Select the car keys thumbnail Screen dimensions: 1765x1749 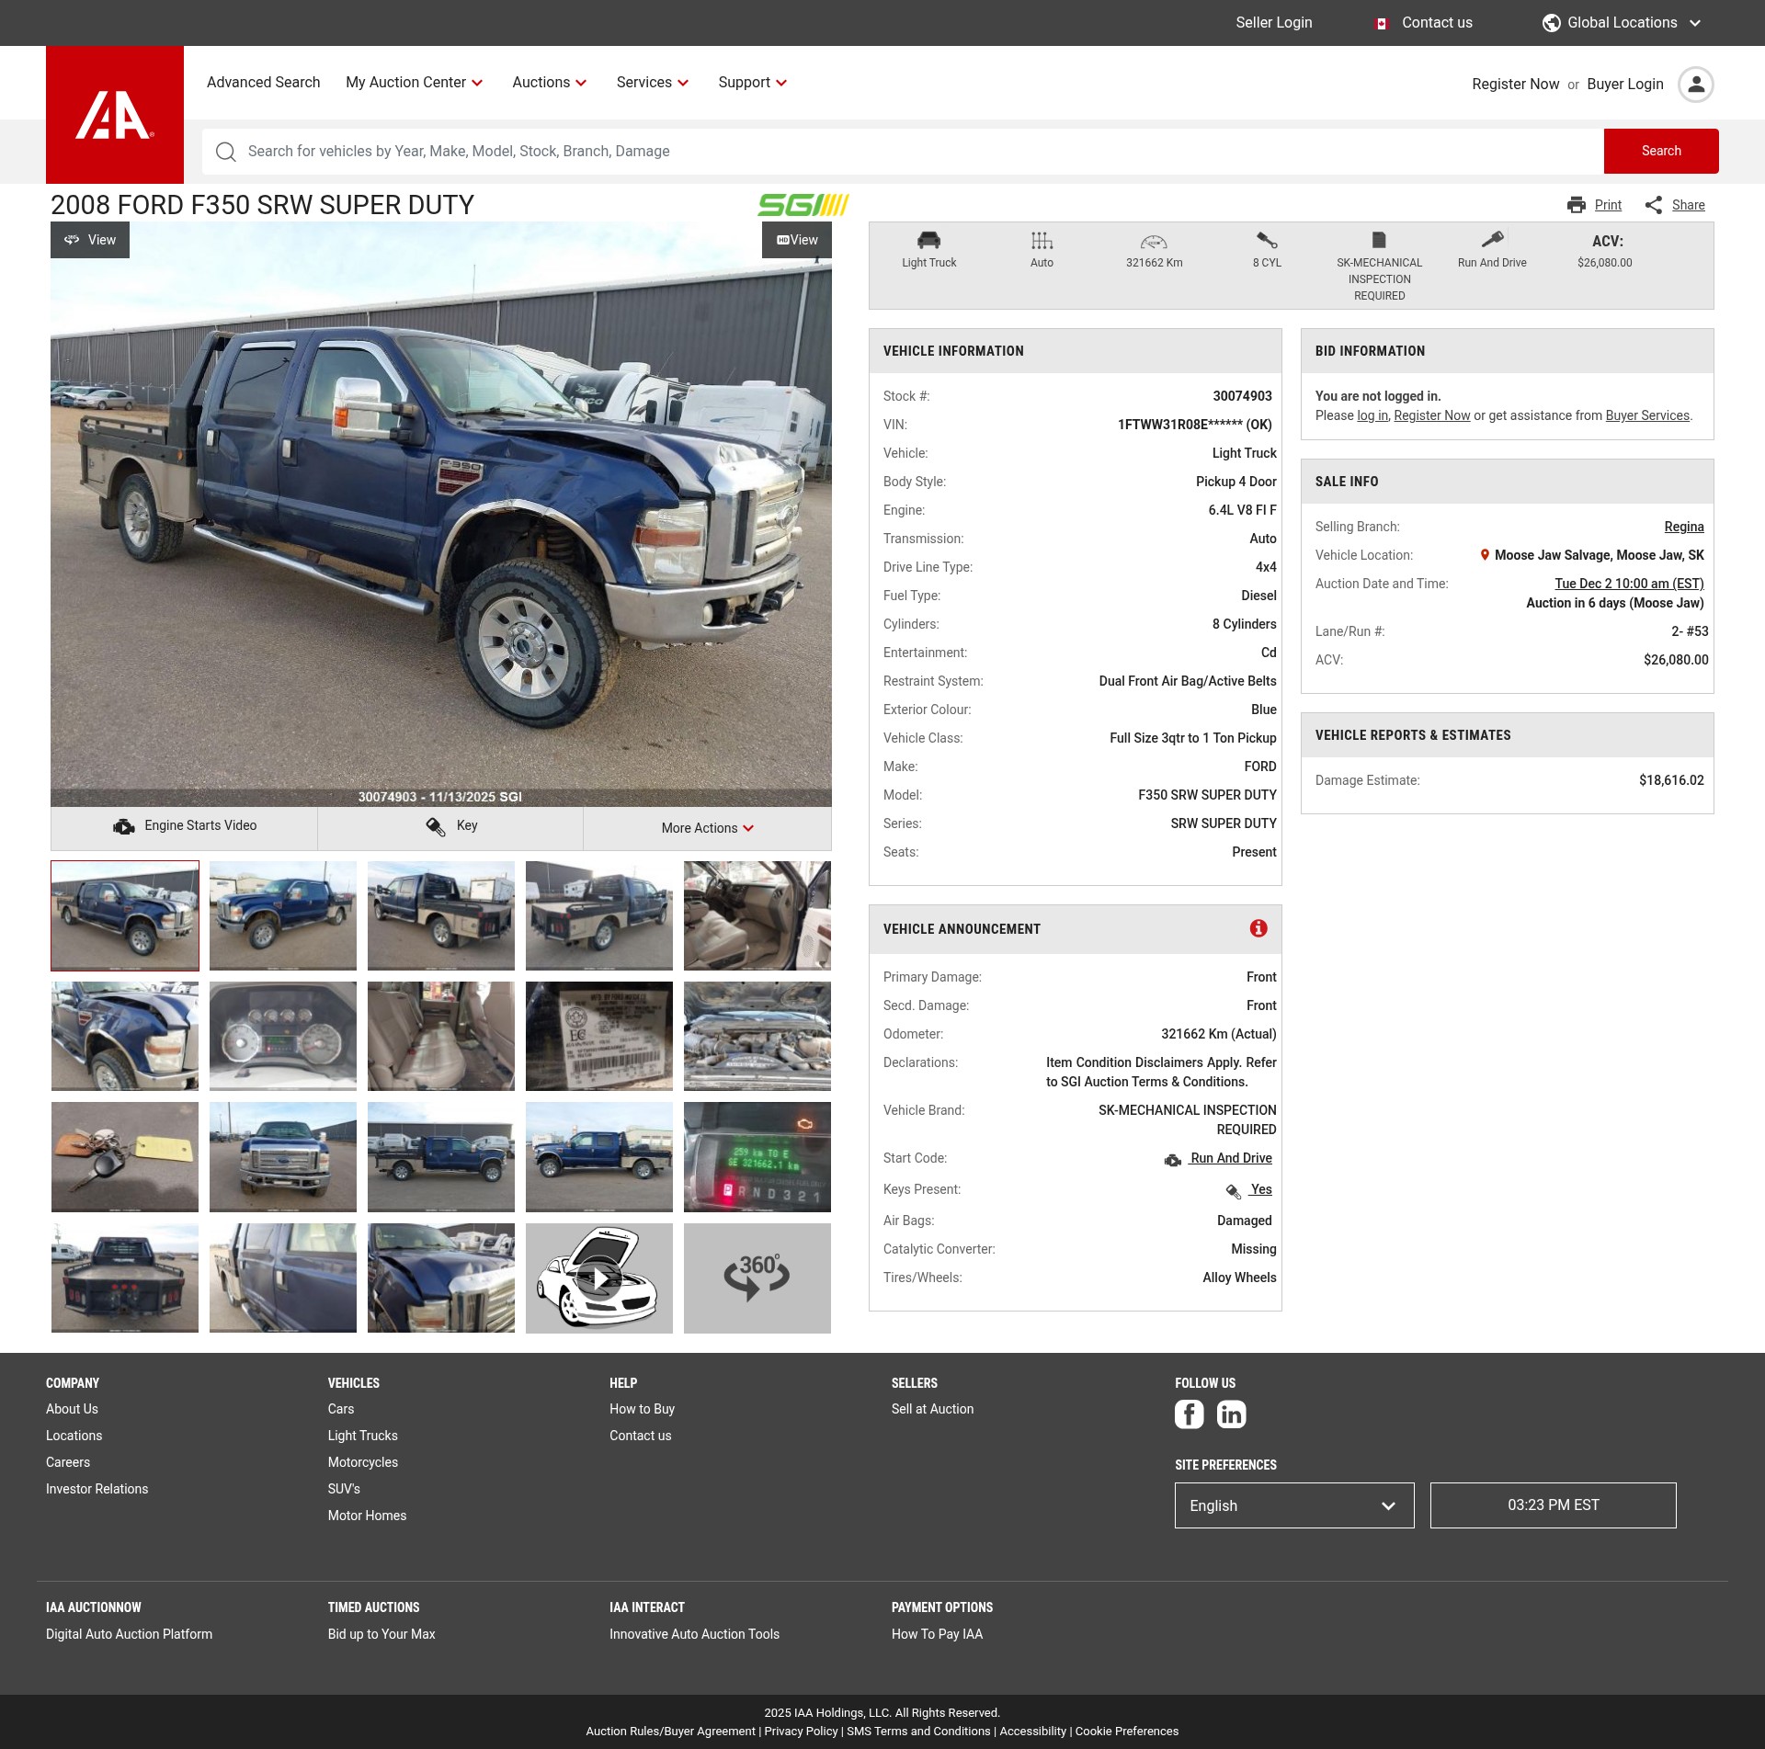(x=125, y=1157)
